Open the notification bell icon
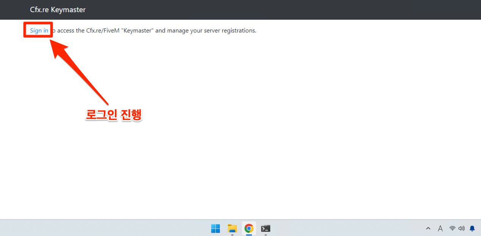 click(472, 228)
